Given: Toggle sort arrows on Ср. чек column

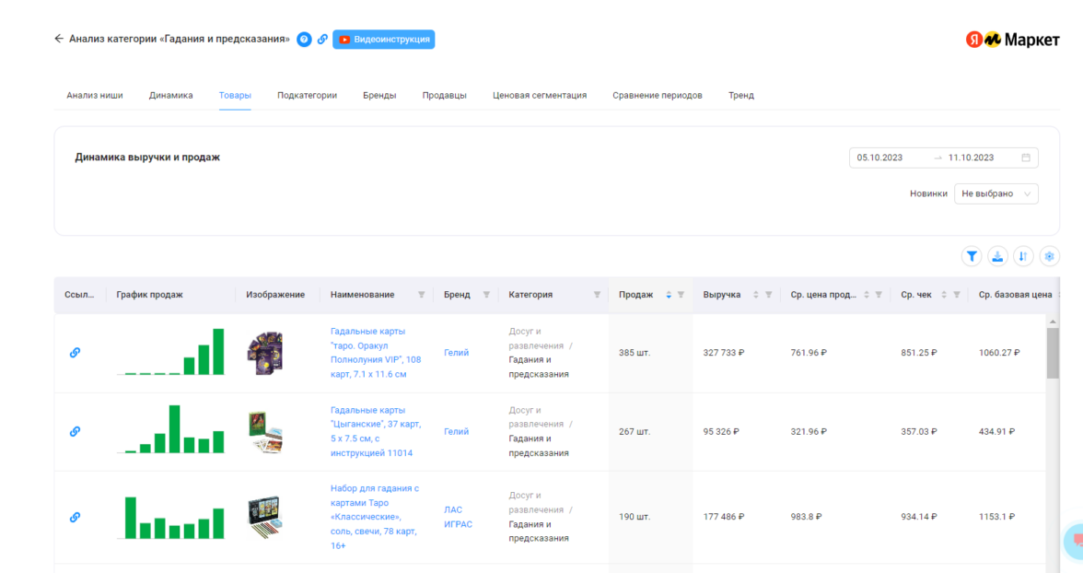Looking at the screenshot, I should point(943,295).
